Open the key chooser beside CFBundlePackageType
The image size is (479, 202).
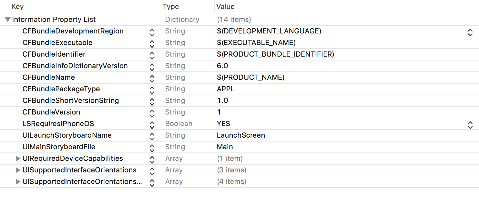[x=152, y=89]
